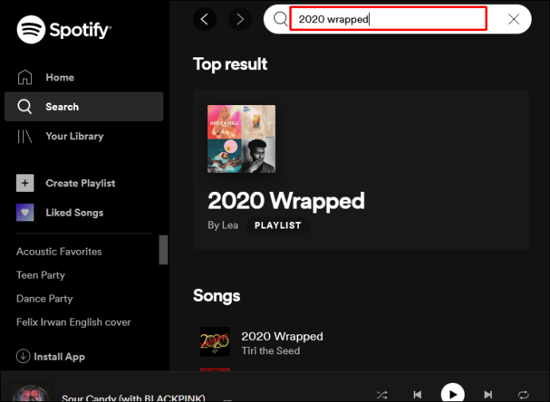Go back with the left arrow
The width and height of the screenshot is (550, 402).
coord(205,19)
